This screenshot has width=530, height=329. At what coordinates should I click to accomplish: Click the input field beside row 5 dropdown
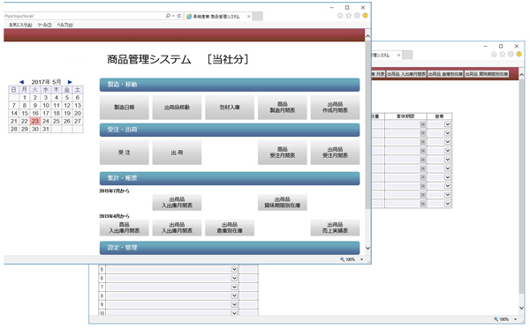tap(248, 269)
